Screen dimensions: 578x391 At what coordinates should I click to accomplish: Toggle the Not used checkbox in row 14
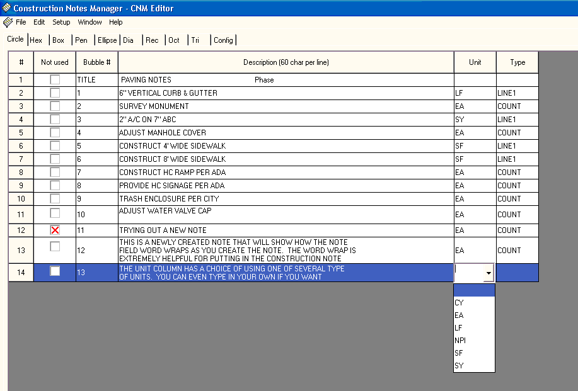(x=55, y=271)
